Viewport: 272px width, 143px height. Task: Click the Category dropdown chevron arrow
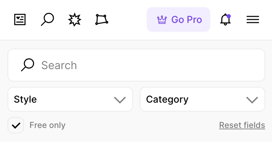[252, 100]
